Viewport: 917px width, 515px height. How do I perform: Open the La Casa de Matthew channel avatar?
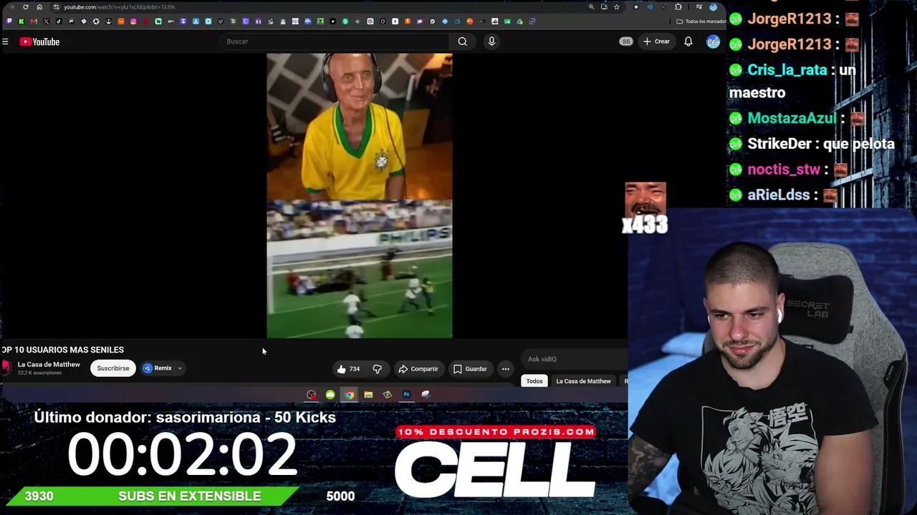pyautogui.click(x=6, y=368)
